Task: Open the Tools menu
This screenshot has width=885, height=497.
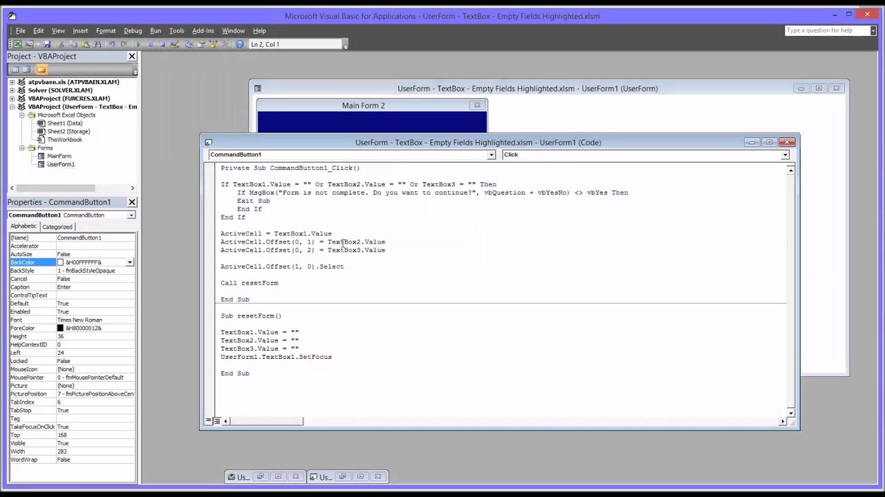Action: [x=176, y=30]
